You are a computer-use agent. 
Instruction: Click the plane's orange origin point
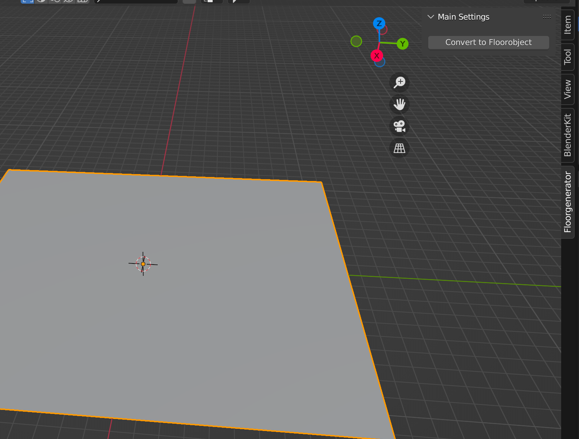tap(143, 264)
